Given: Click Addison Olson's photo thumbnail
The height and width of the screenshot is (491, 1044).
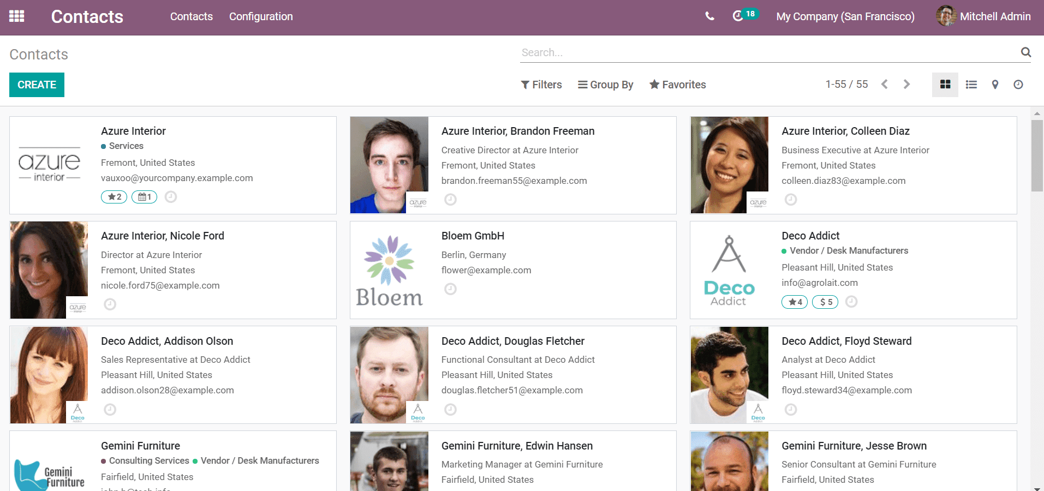Looking at the screenshot, I should tap(49, 375).
